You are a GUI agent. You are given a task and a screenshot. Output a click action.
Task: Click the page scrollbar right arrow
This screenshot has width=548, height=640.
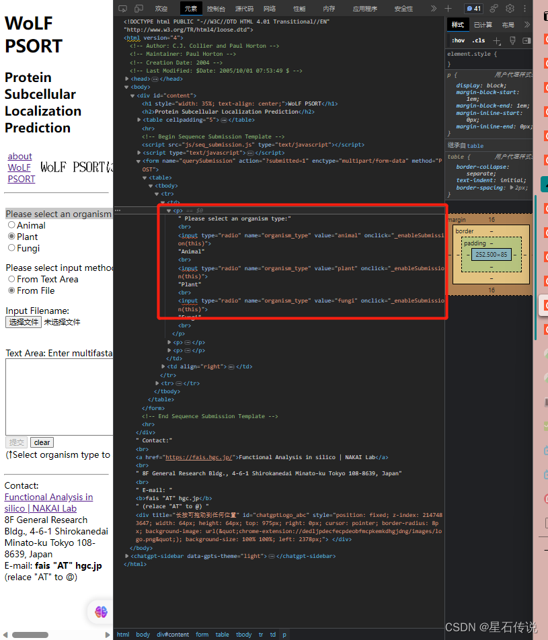tap(108, 635)
